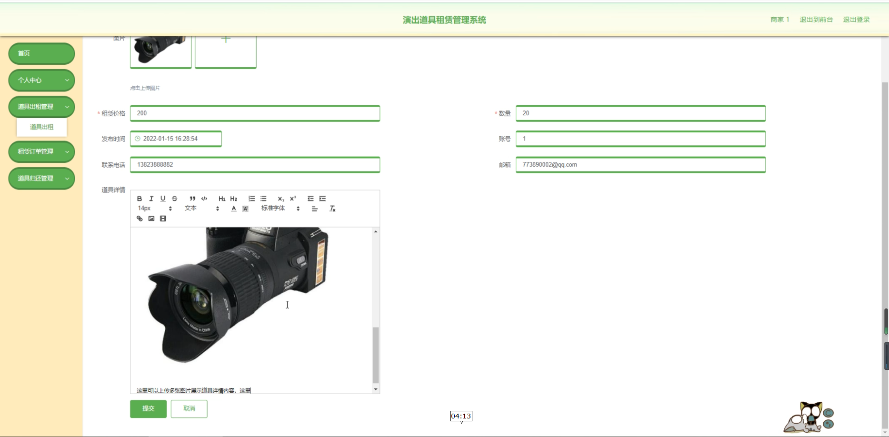Click the 点击上传图片 hint text
Screen dimensions: 889x437
(x=145, y=88)
